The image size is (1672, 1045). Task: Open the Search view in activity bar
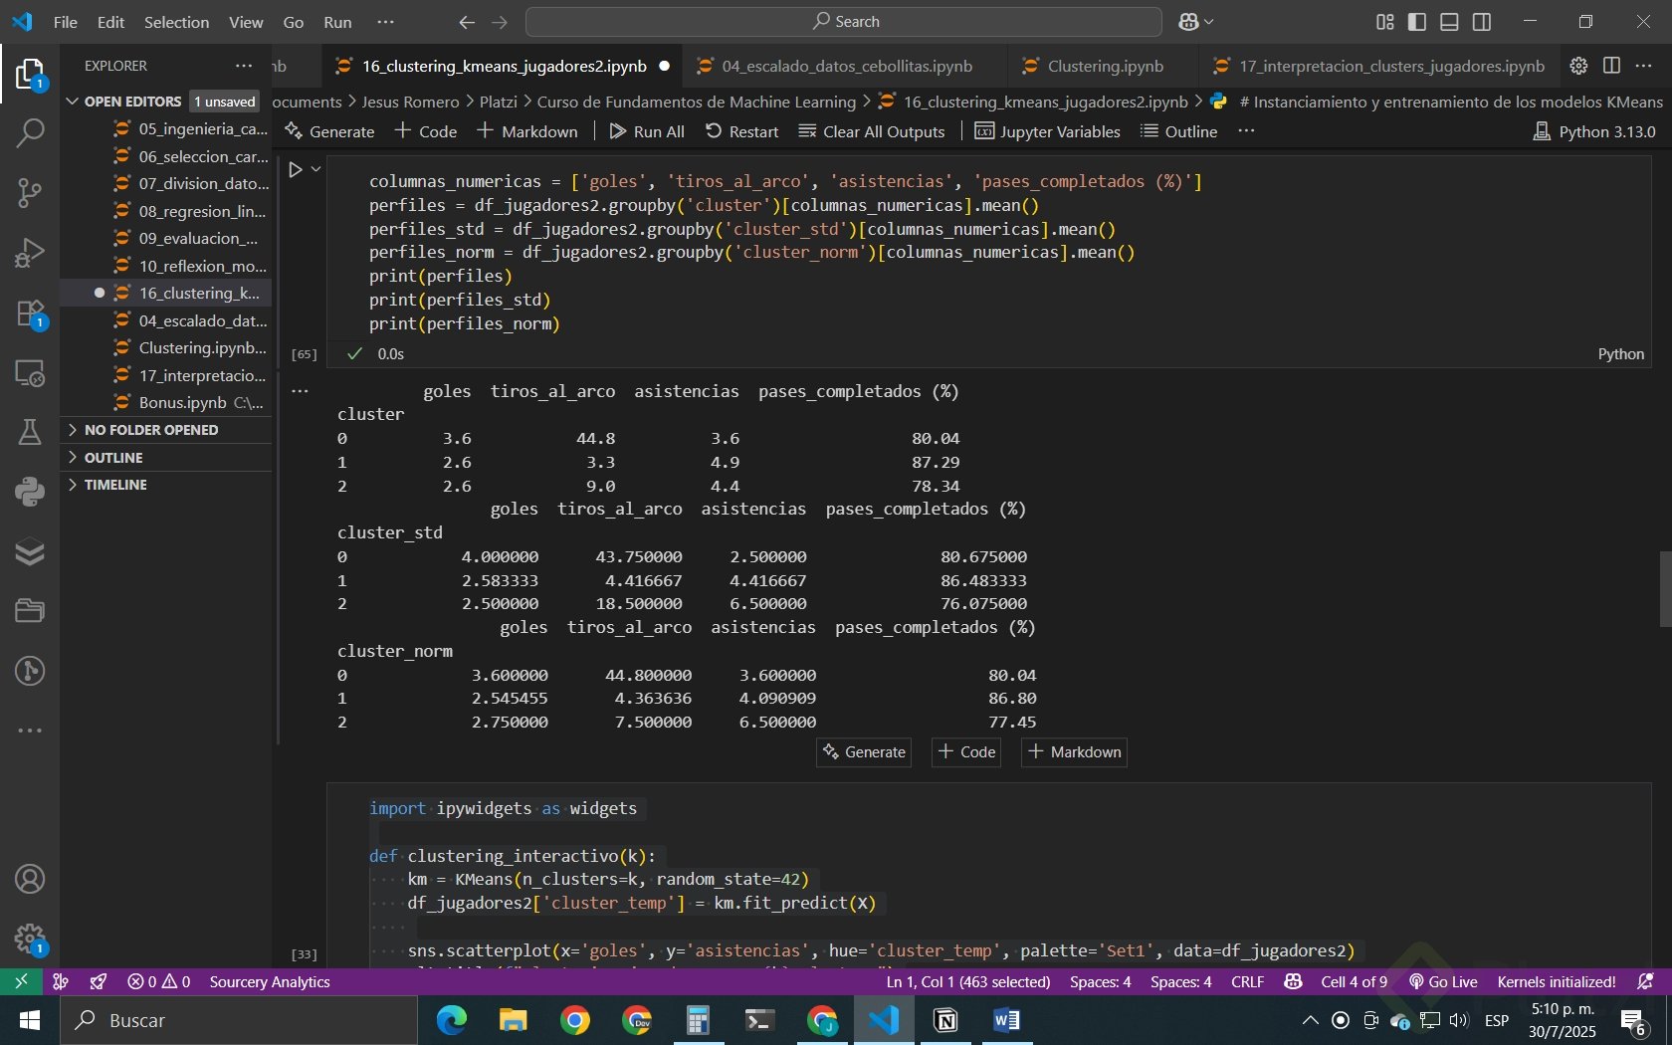30,132
